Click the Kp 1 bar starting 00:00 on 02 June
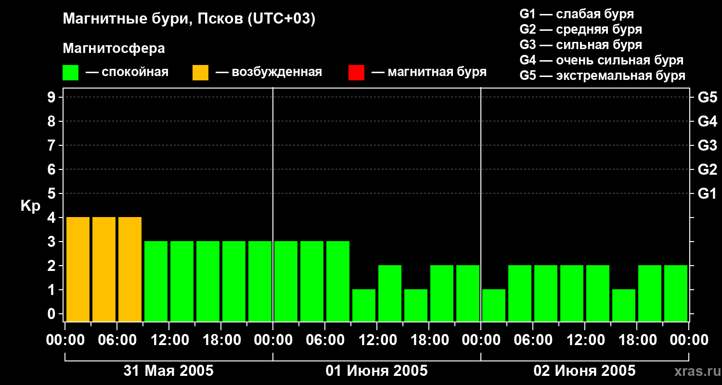 pyautogui.click(x=494, y=305)
